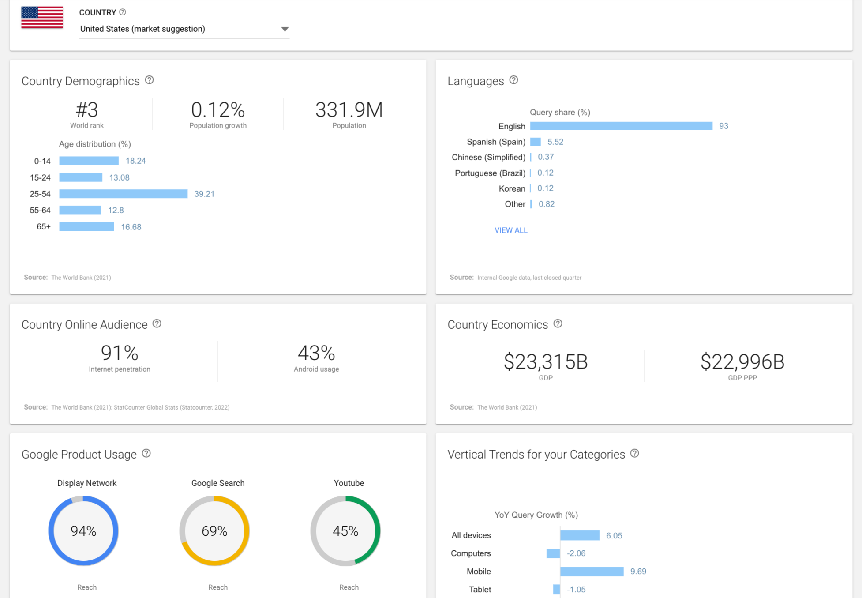
Task: Click the Youtube reach donut chart
Action: tap(345, 530)
